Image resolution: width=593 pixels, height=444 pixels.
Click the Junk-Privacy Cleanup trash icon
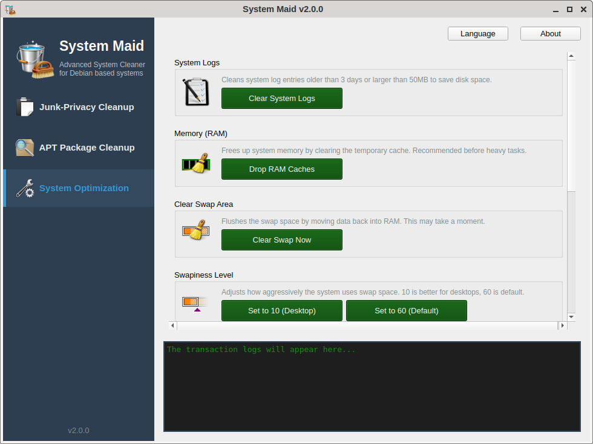point(25,107)
